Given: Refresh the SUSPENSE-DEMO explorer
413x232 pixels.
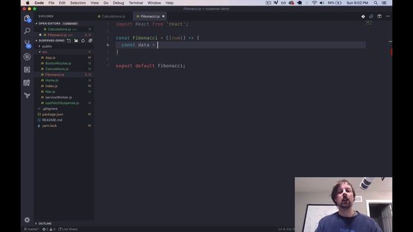Looking at the screenshot, I should pyautogui.click(x=83, y=41).
